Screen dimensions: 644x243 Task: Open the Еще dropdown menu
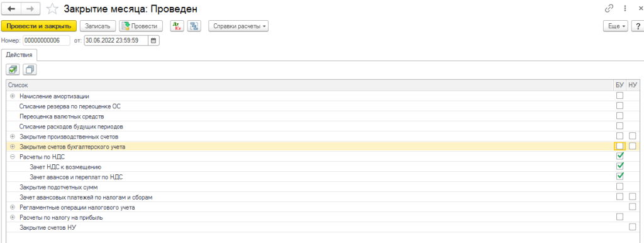coord(616,26)
